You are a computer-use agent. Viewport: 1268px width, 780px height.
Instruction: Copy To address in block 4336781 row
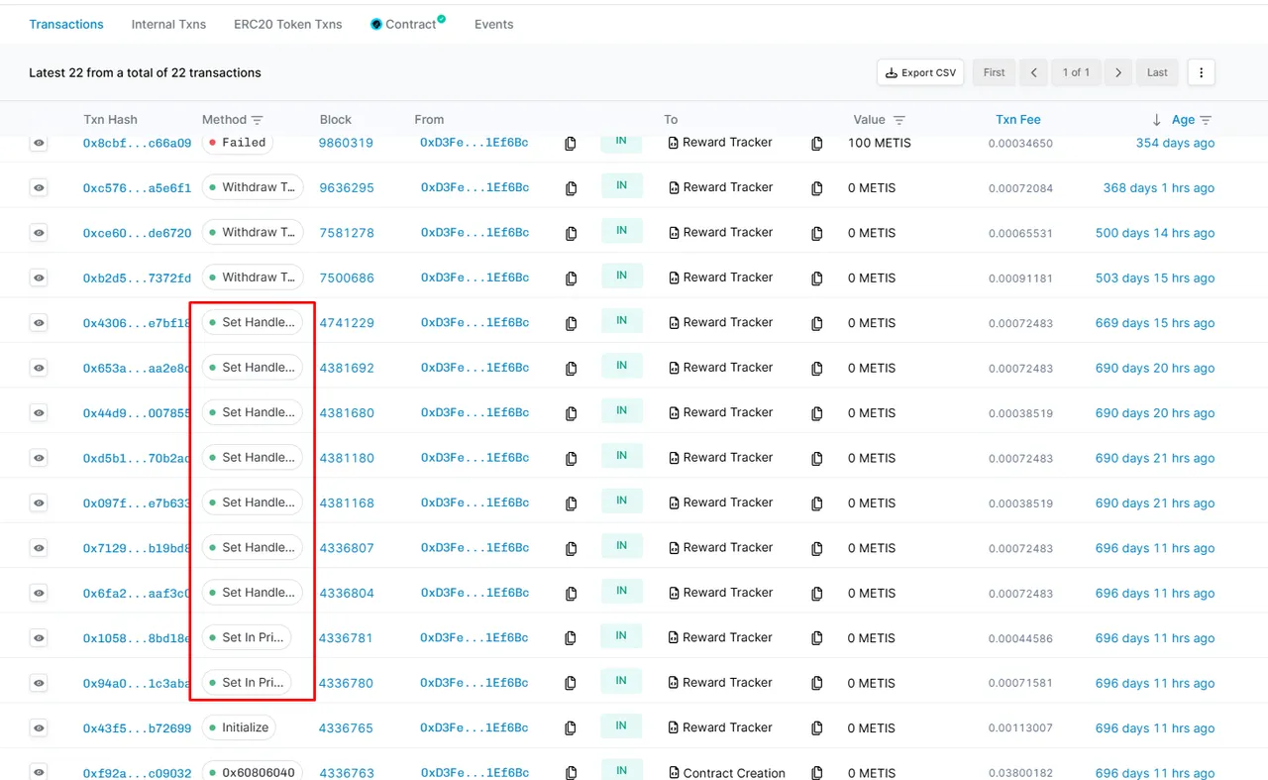[816, 638]
